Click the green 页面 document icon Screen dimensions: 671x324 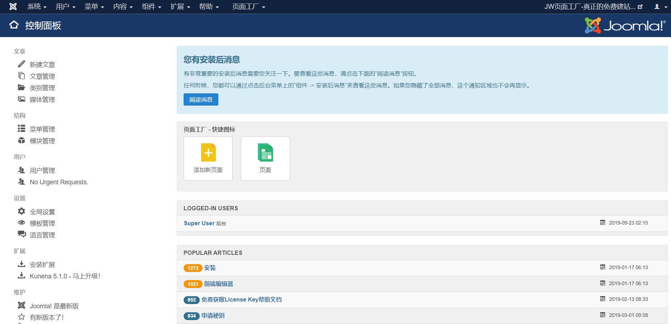click(265, 153)
